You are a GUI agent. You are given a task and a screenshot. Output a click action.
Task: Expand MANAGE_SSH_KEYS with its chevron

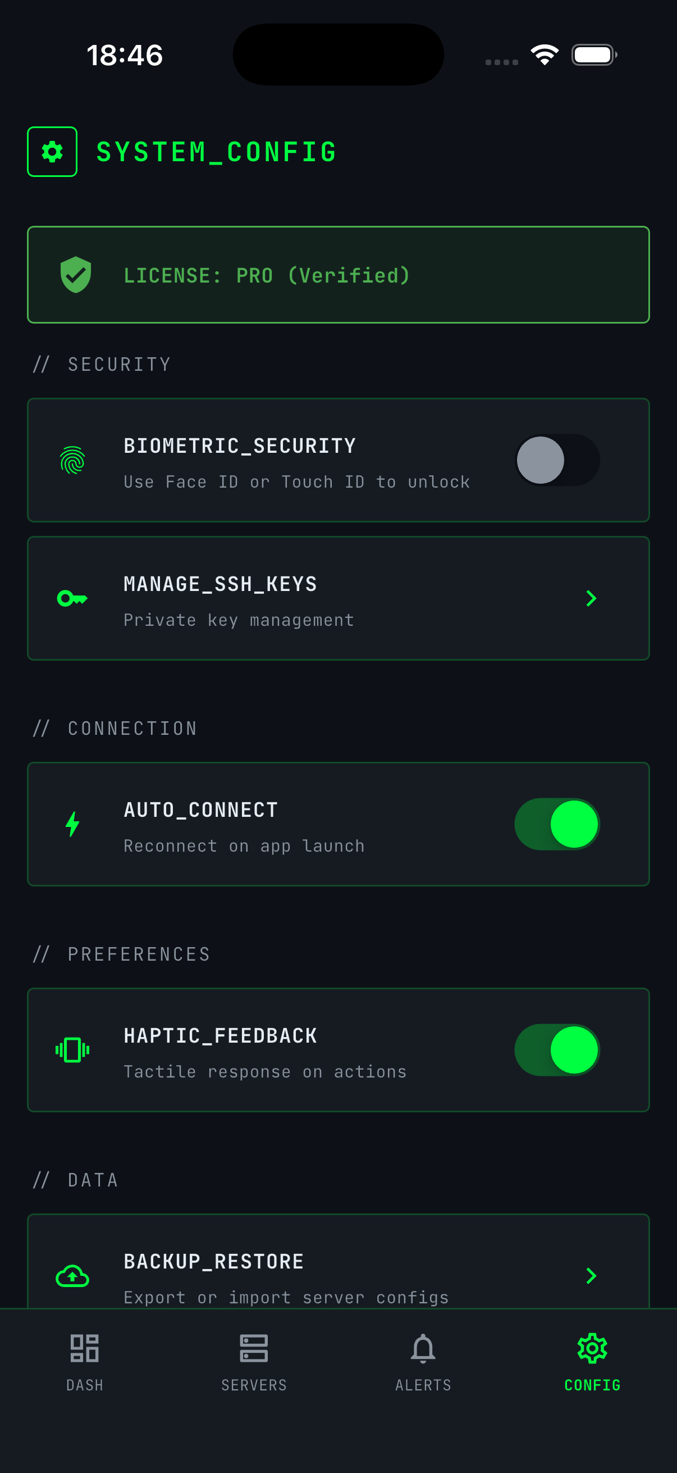pyautogui.click(x=592, y=598)
